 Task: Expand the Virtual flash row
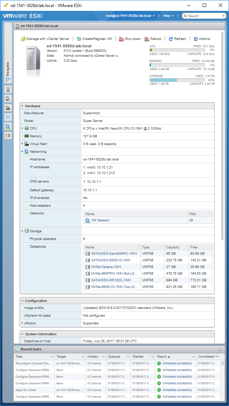22,144
